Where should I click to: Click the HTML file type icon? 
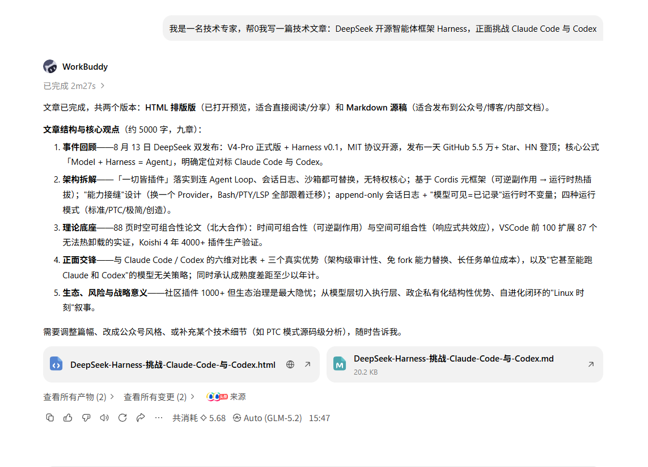coord(56,364)
